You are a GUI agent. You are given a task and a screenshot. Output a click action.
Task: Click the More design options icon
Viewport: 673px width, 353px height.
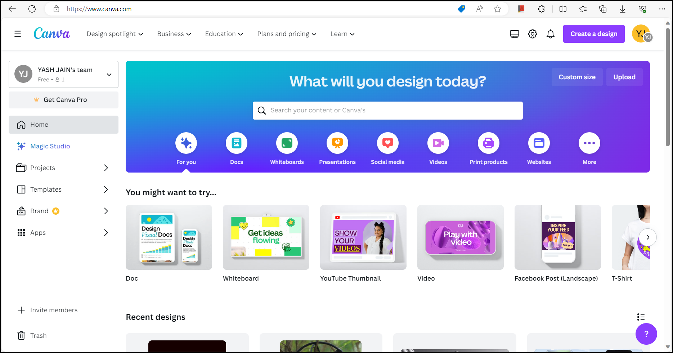(x=589, y=143)
